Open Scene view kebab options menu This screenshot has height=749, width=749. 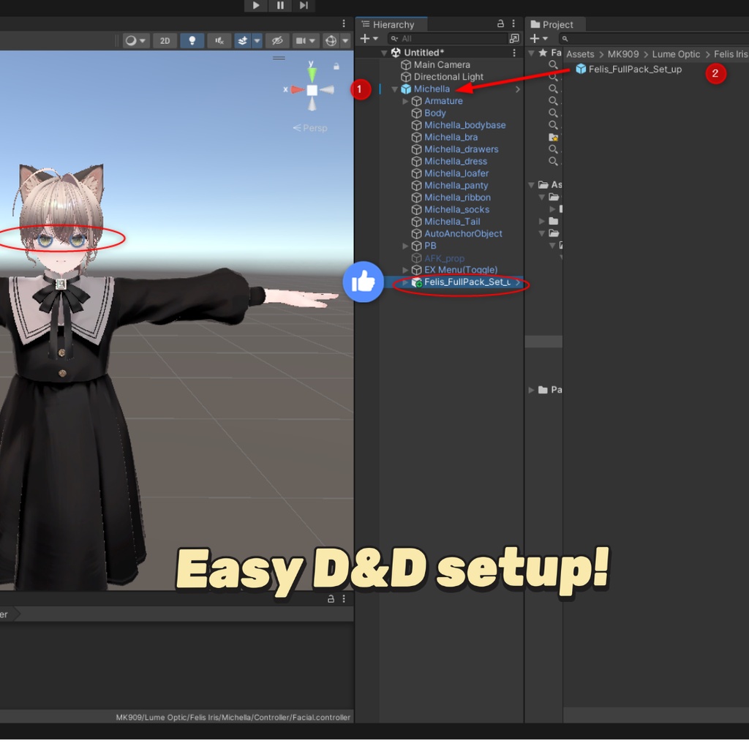tap(344, 23)
